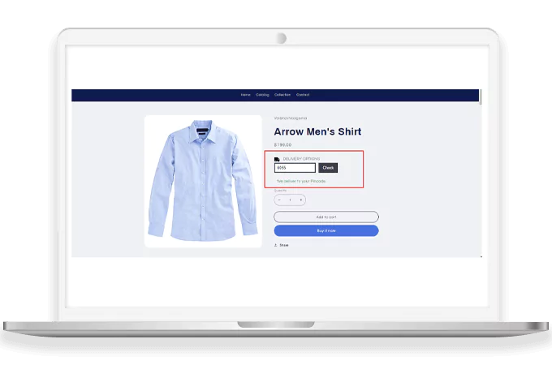This screenshot has width=552, height=365.
Task: Open the blue shirt product image
Action: 203,181
